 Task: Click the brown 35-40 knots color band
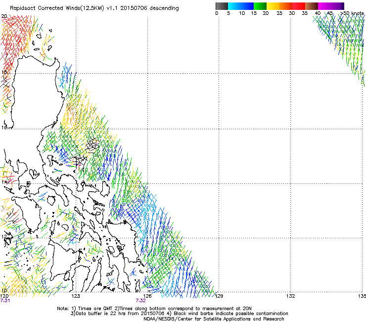pos(312,6)
